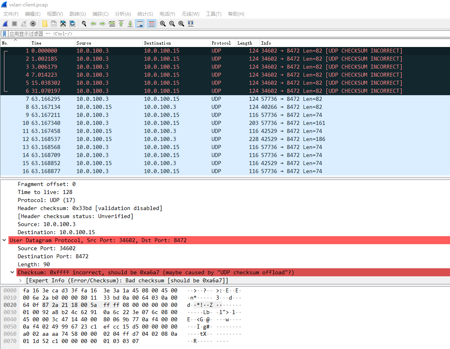Image resolution: width=450 pixels, height=349 pixels.
Task: Collapse the User Datagram Protocol tree
Action: click(x=4, y=240)
